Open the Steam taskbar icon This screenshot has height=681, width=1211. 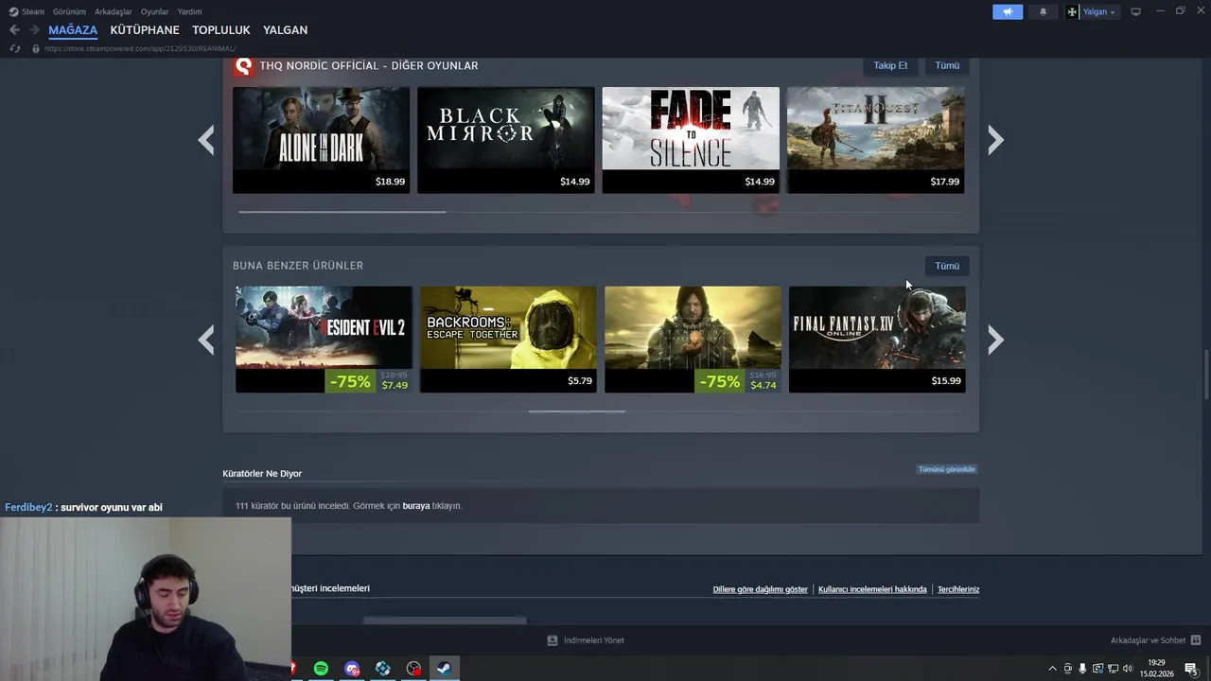click(444, 669)
